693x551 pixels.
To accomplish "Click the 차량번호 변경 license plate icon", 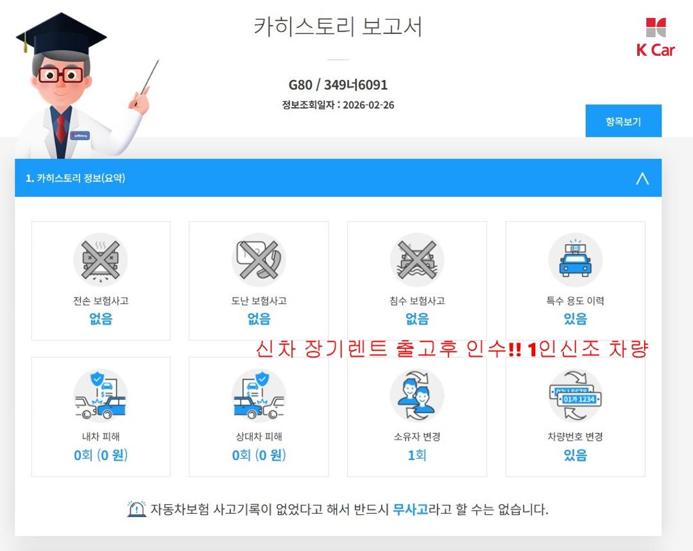I will pyautogui.click(x=575, y=396).
